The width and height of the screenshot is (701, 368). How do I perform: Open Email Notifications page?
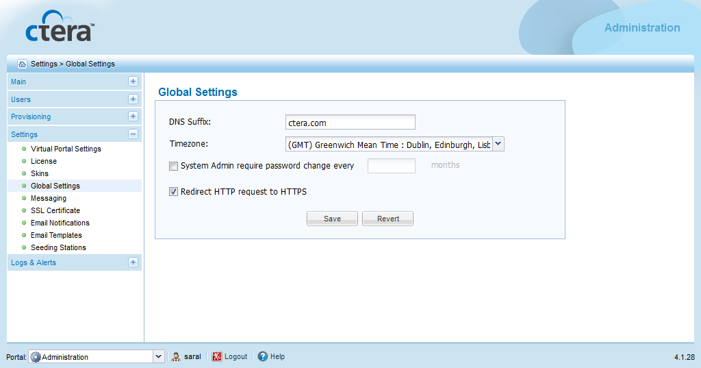tap(60, 223)
